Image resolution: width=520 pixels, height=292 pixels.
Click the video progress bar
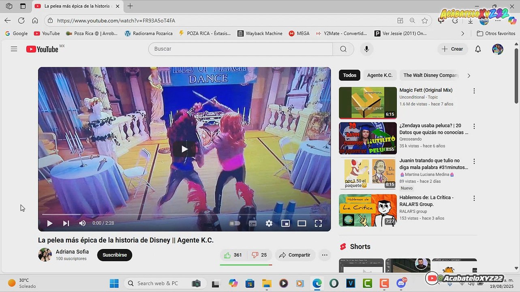coord(184,214)
